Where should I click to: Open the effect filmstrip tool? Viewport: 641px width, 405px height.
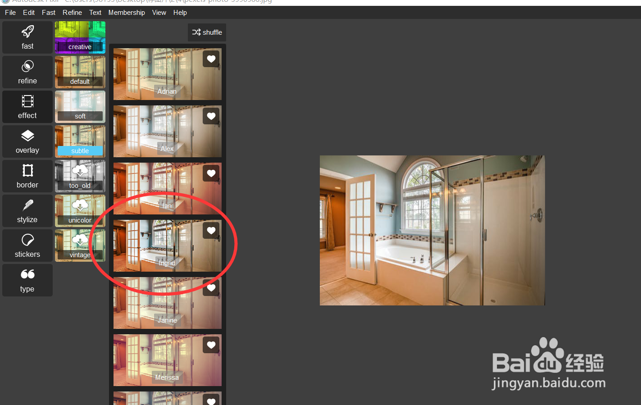click(x=27, y=107)
